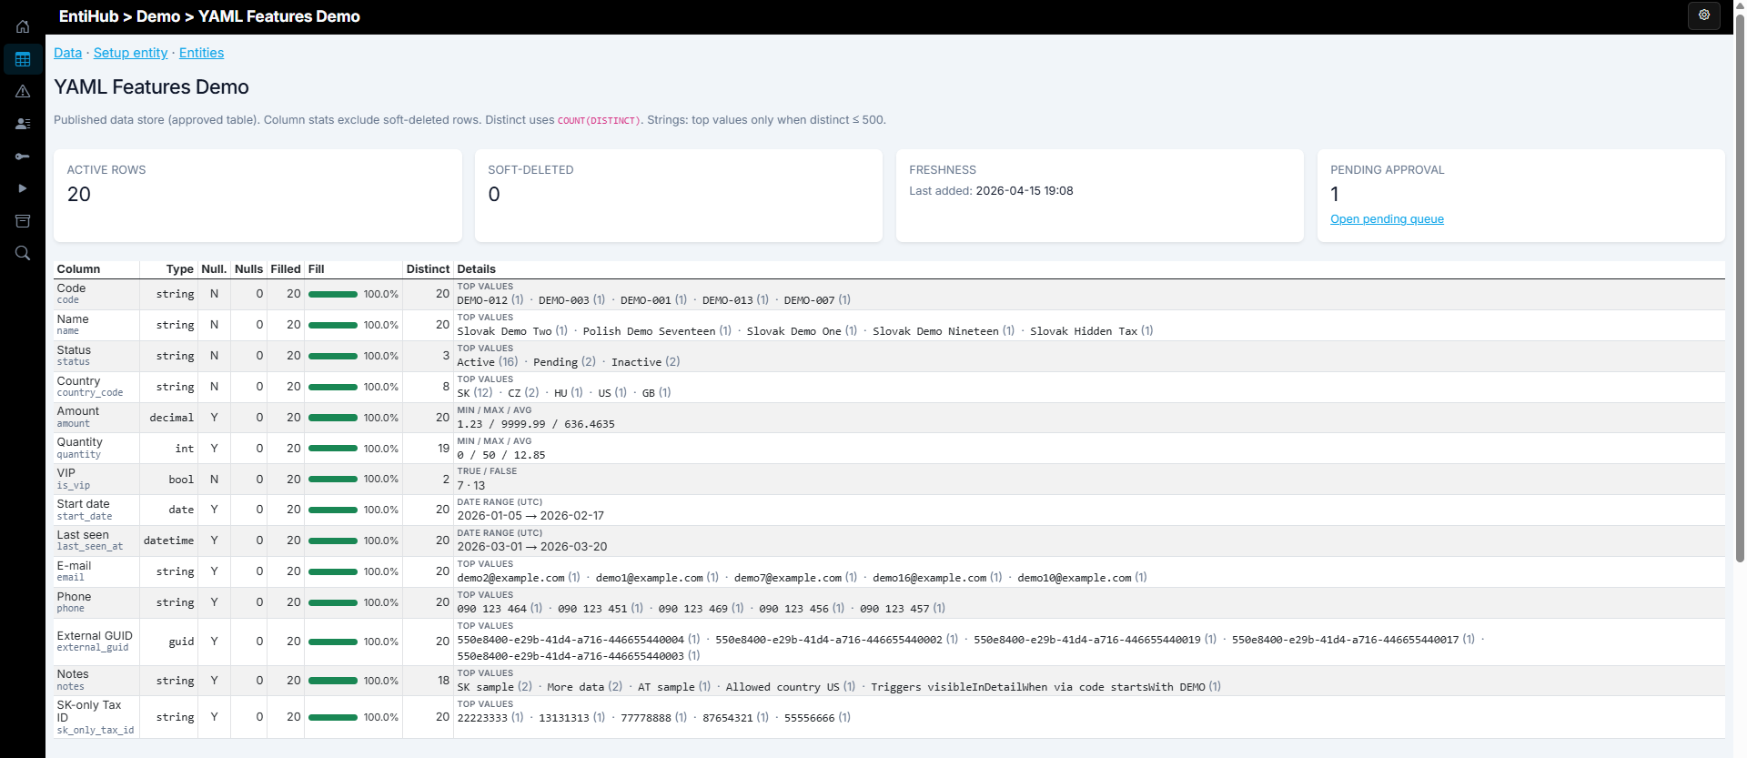The image size is (1747, 758).
Task: Click the Distinct column header
Action: (x=428, y=269)
